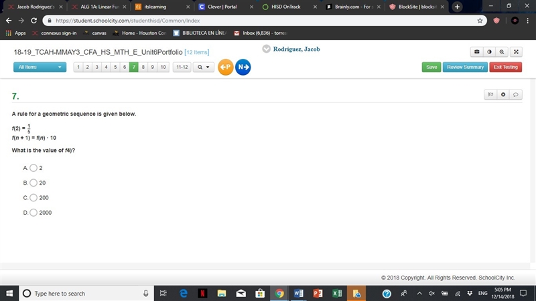
Task: Jump to question 2
Action: click(x=88, y=68)
